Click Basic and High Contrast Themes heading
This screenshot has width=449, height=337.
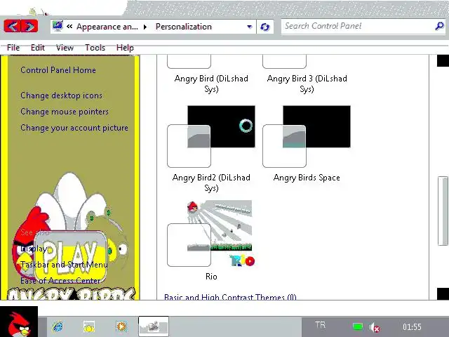click(x=230, y=297)
